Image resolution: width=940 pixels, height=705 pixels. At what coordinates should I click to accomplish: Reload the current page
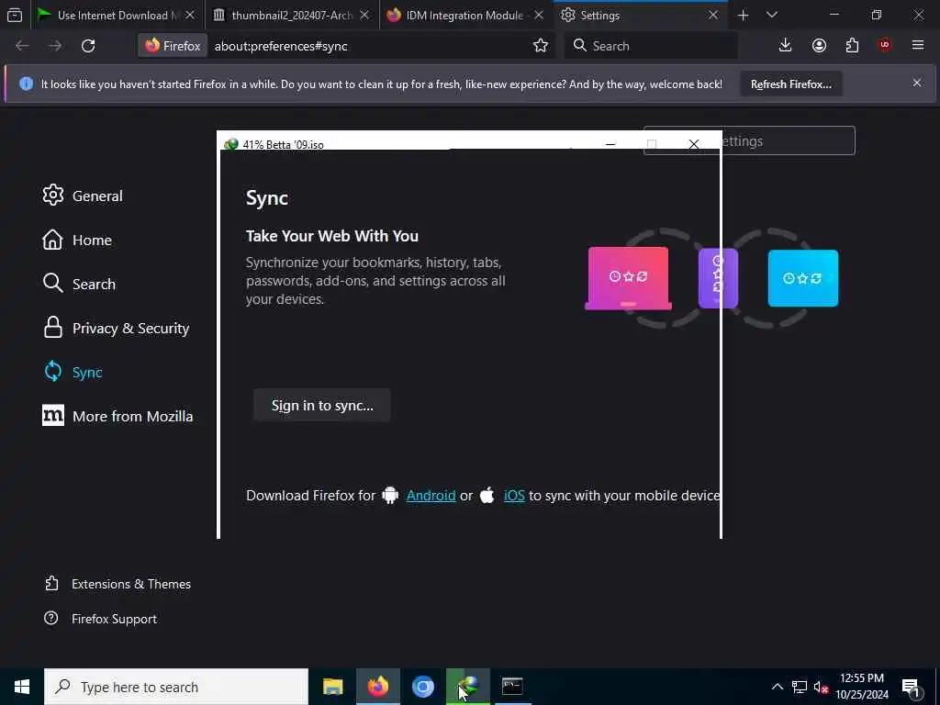[x=88, y=46]
